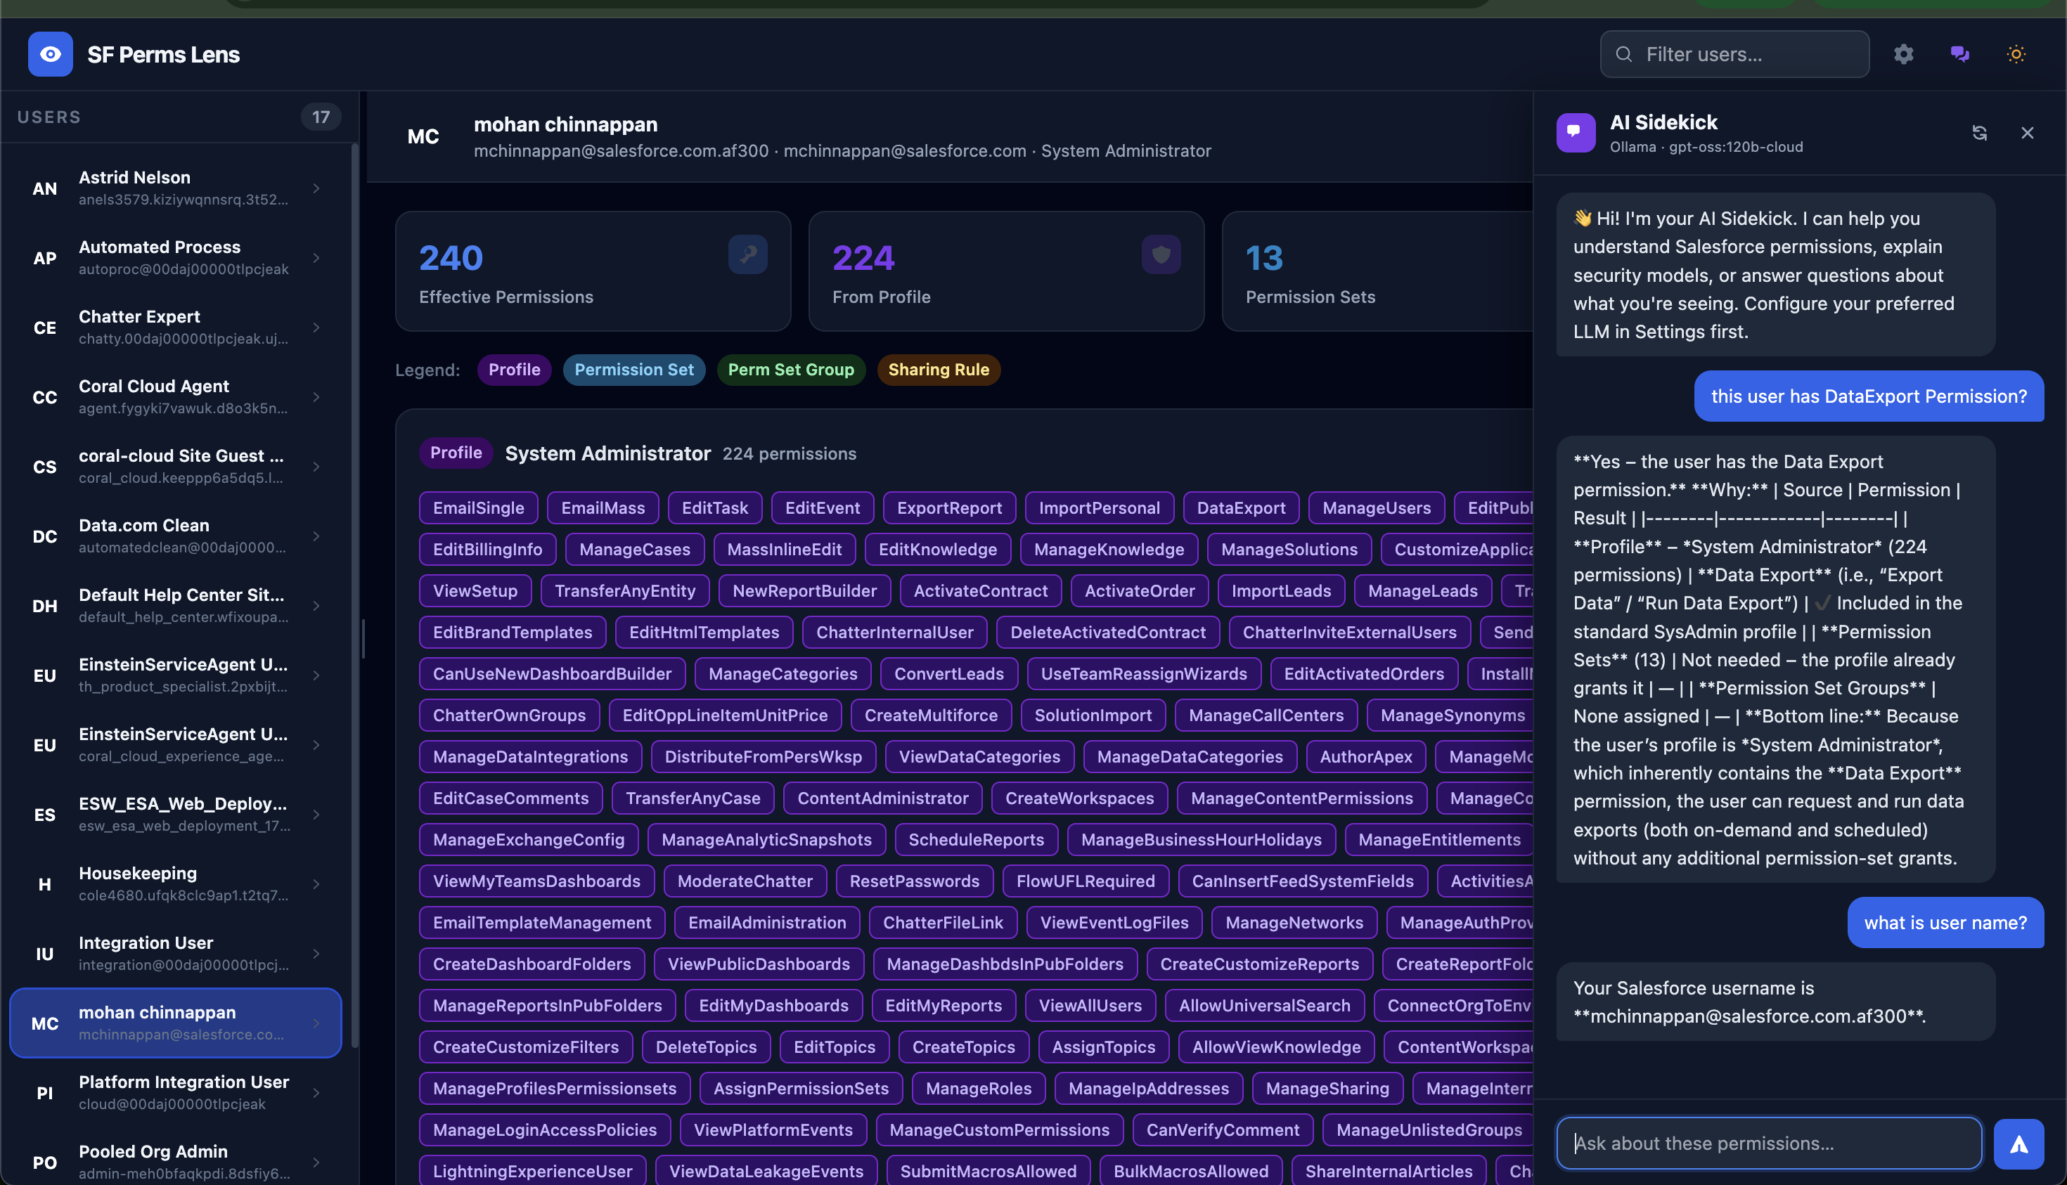The width and height of the screenshot is (2067, 1185).
Task: Select user Housekeeping in the list
Action: [x=175, y=885]
